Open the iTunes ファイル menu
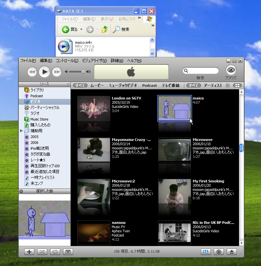This screenshot has width=261, height=266. pos(28,61)
